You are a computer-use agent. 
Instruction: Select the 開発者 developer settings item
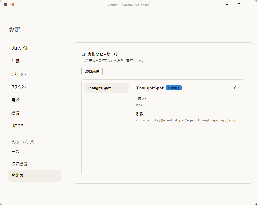coord(34,176)
